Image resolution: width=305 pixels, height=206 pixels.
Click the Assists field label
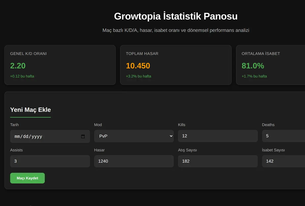pyautogui.click(x=17, y=150)
